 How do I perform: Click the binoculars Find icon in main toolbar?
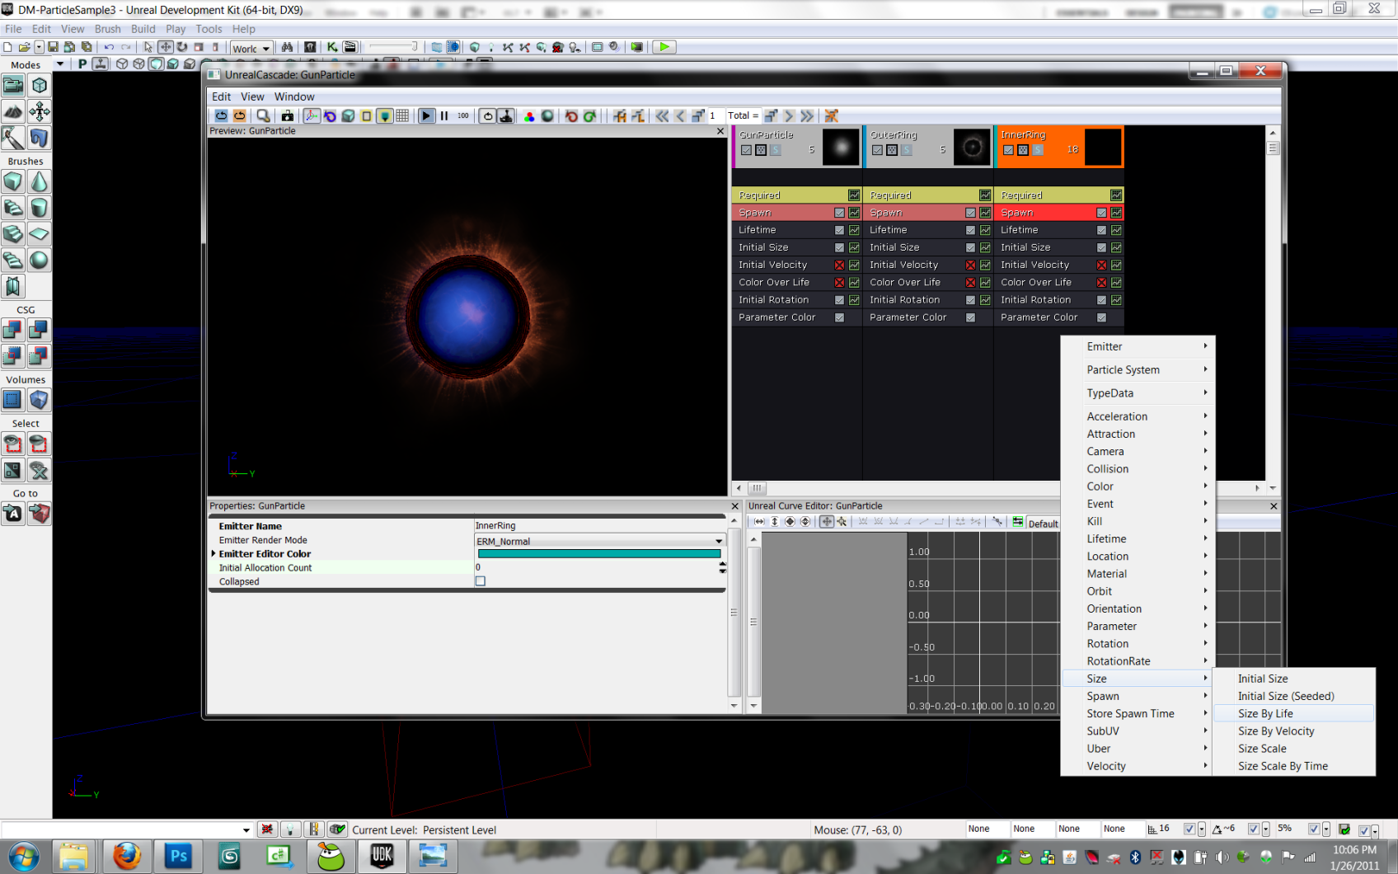point(287,48)
